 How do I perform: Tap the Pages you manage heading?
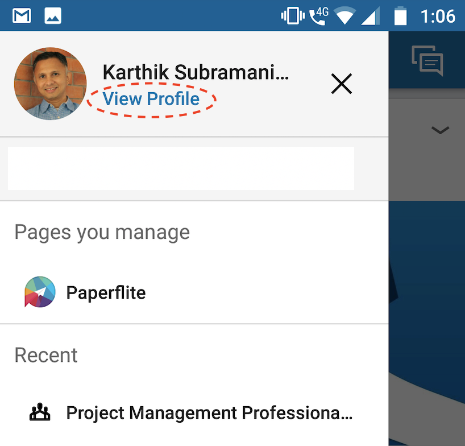102,232
